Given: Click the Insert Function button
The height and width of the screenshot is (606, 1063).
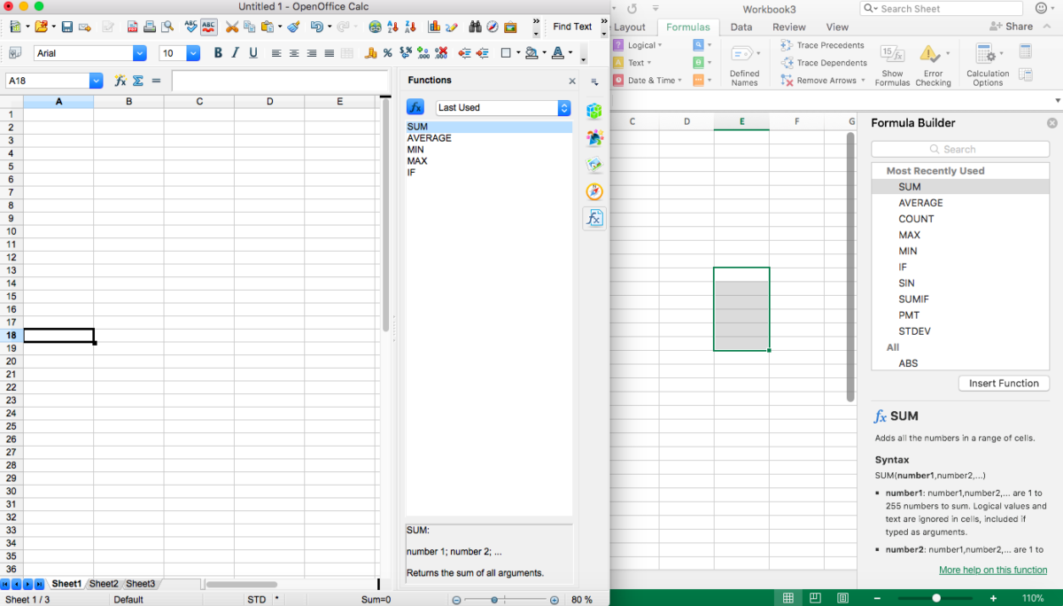Looking at the screenshot, I should pos(1004,383).
